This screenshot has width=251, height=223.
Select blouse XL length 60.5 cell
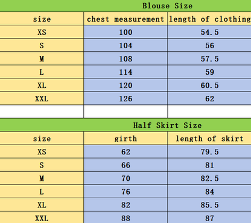point(209,85)
